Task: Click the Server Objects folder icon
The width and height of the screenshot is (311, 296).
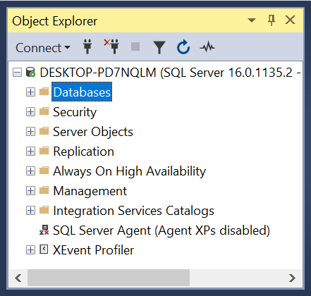Action: click(44, 131)
